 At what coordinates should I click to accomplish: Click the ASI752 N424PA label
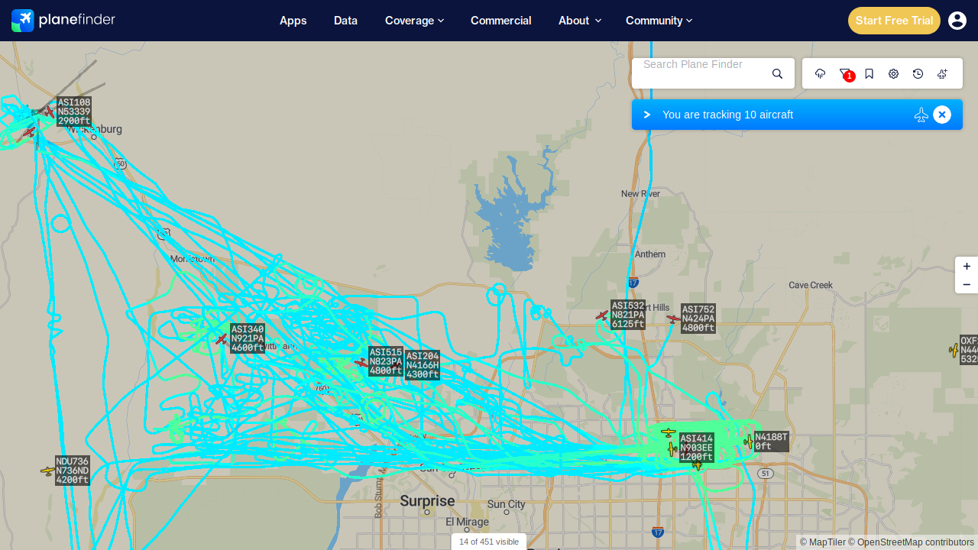click(x=698, y=319)
